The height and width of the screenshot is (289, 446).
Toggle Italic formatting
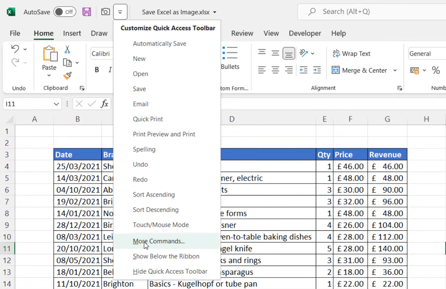(110, 70)
